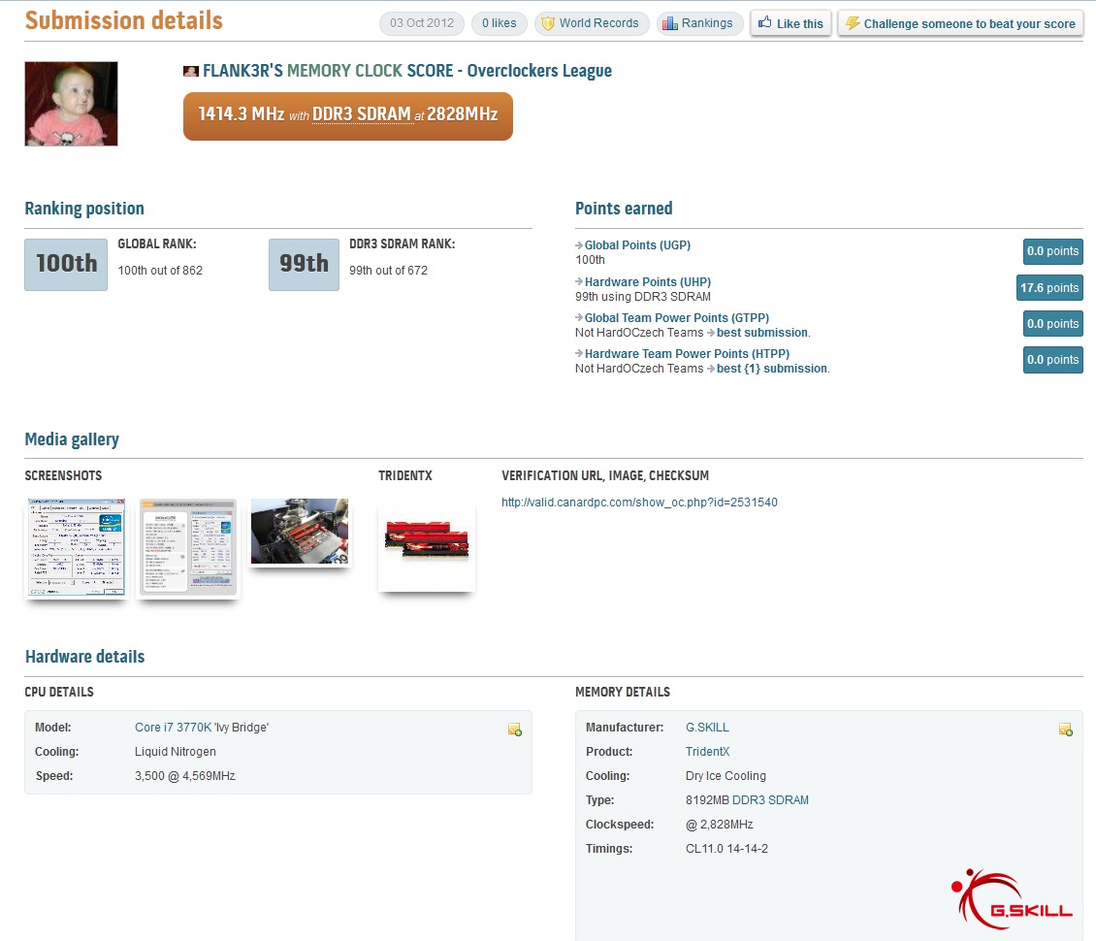This screenshot has width=1096, height=941.
Task: Click the text 100th out of 862
Action: coord(160,271)
